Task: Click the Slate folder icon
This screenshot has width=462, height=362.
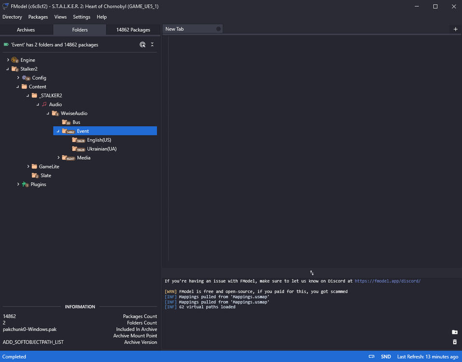Action: [x=35, y=176]
